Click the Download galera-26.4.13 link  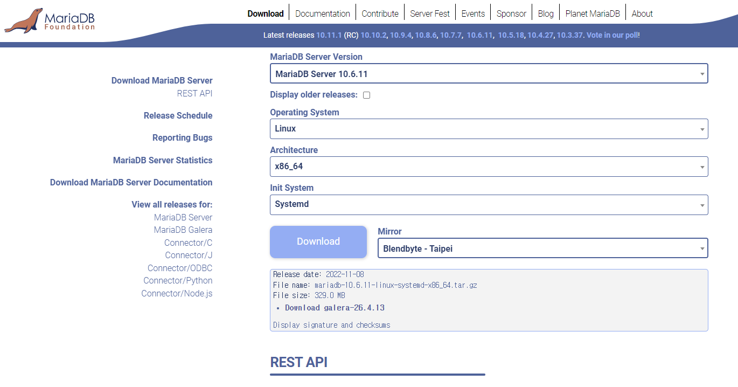335,308
